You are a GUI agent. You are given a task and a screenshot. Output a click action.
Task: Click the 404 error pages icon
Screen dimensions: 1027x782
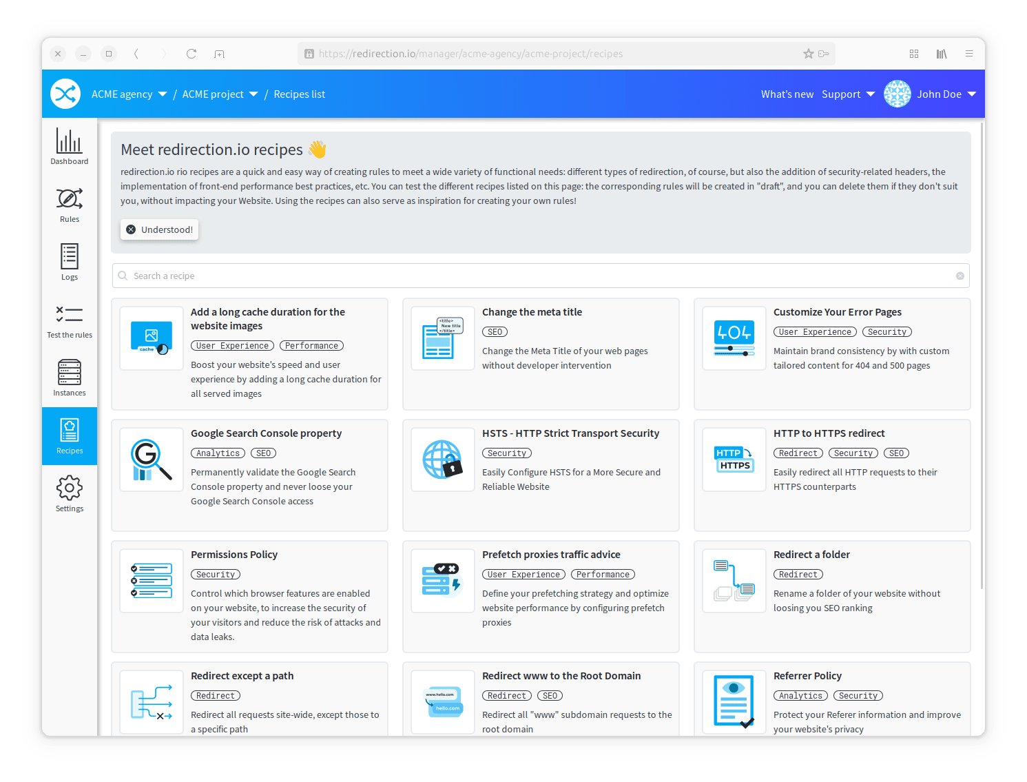[x=734, y=338]
